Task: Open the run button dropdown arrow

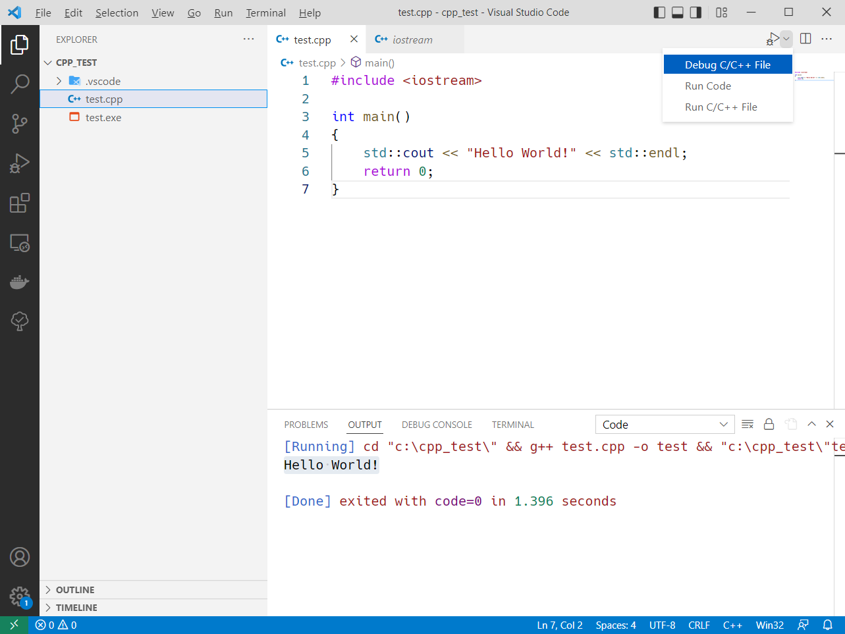Action: pos(786,39)
